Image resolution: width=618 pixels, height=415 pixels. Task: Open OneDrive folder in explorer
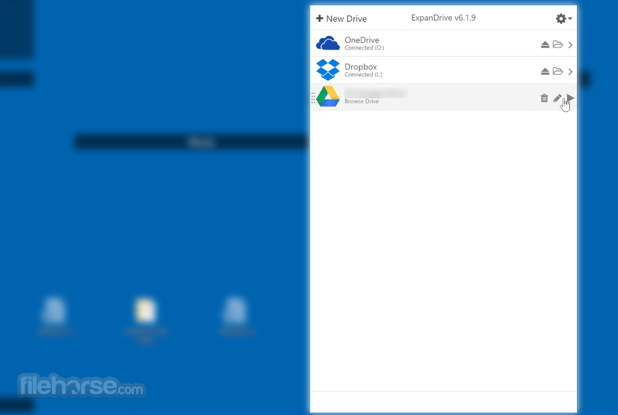[x=558, y=44]
